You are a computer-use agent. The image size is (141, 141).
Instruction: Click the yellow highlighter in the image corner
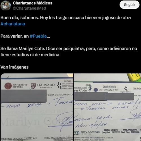tap(134, 77)
